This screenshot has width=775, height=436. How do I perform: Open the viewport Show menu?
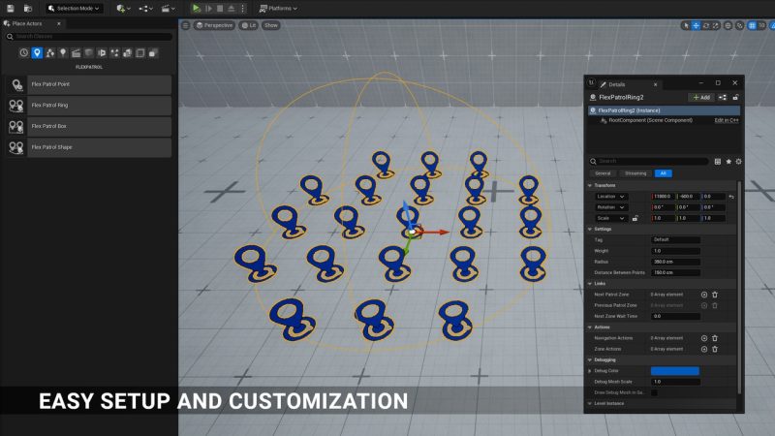[271, 25]
